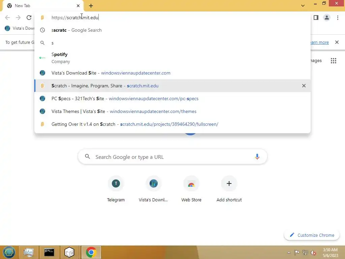Select Scratch - Imagine, Program, Share suggestion
Screen dimensions: 345x259
(172, 86)
